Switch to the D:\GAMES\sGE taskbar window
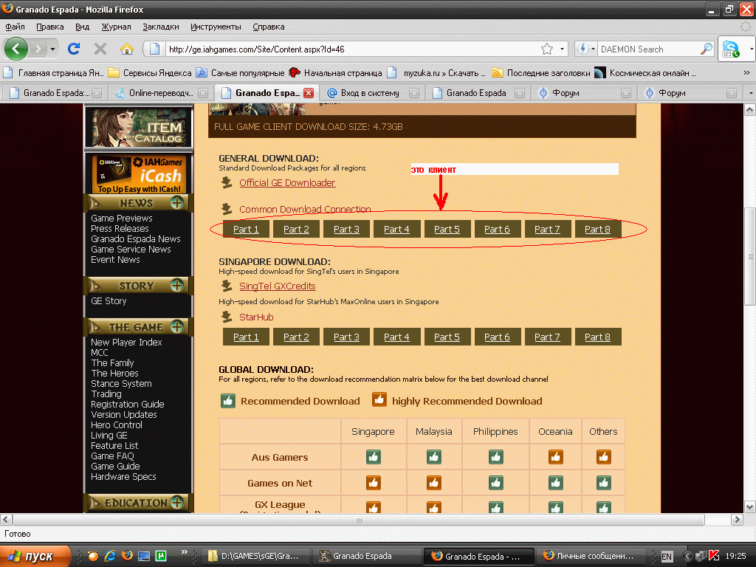 (254, 556)
